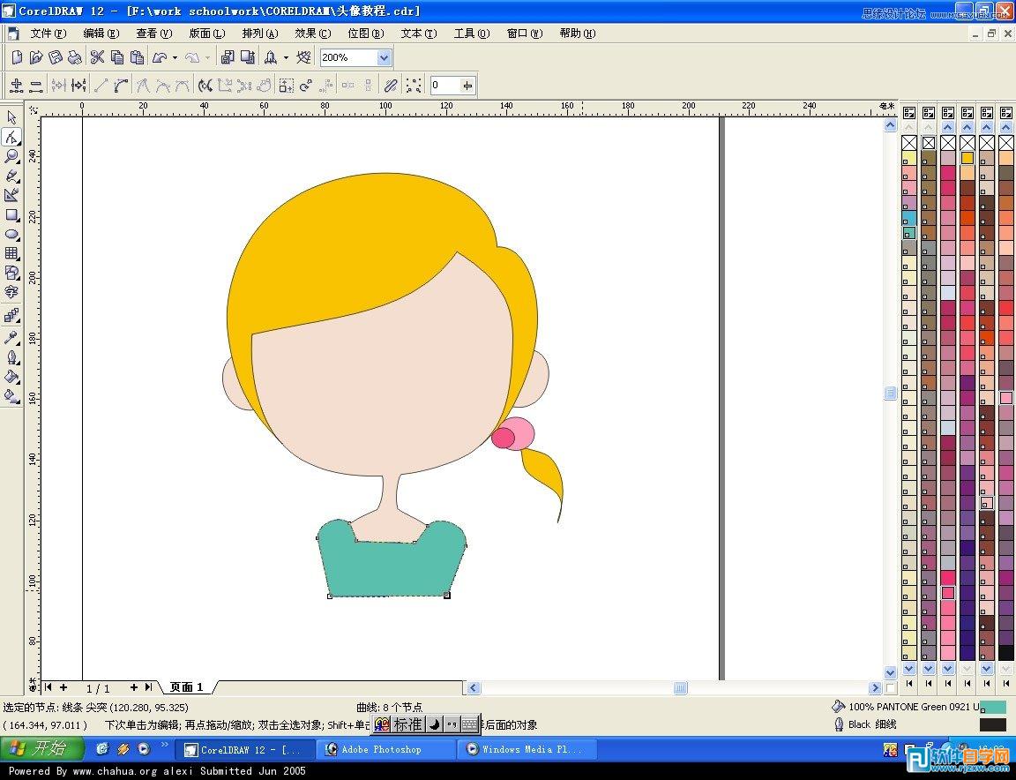Screen dimensions: 1016x780
Task: Open the Undo history dropdown arrow
Action: [x=175, y=57]
